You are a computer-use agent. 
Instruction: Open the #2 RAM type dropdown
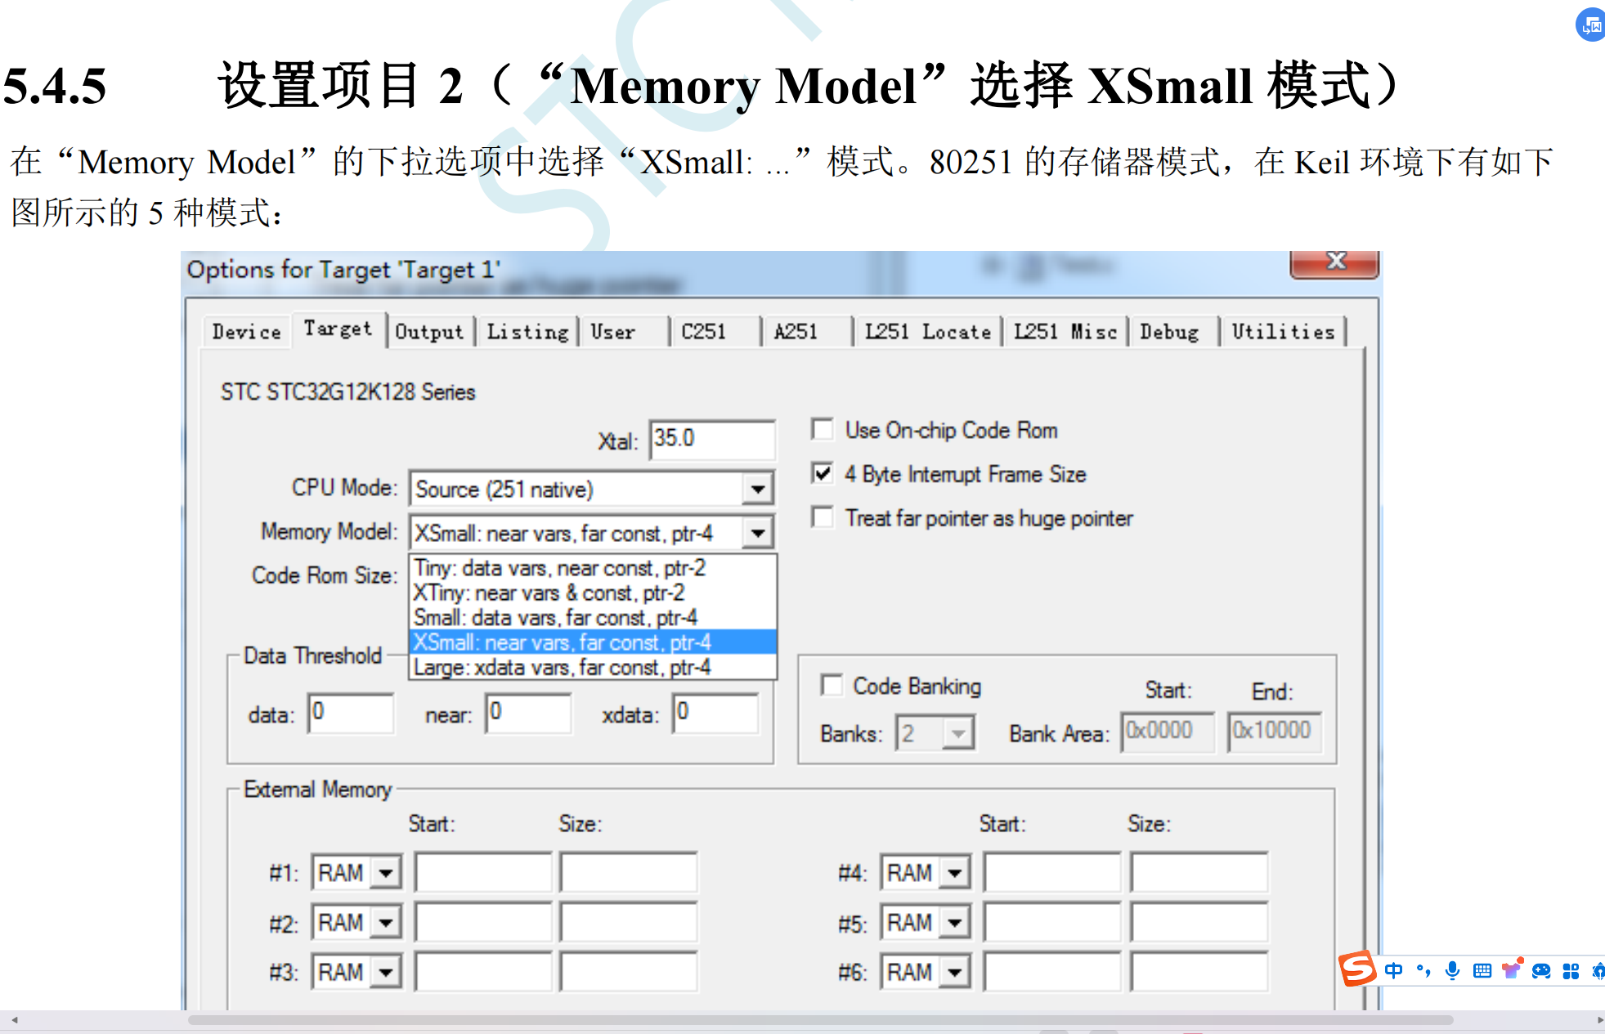coord(385,923)
